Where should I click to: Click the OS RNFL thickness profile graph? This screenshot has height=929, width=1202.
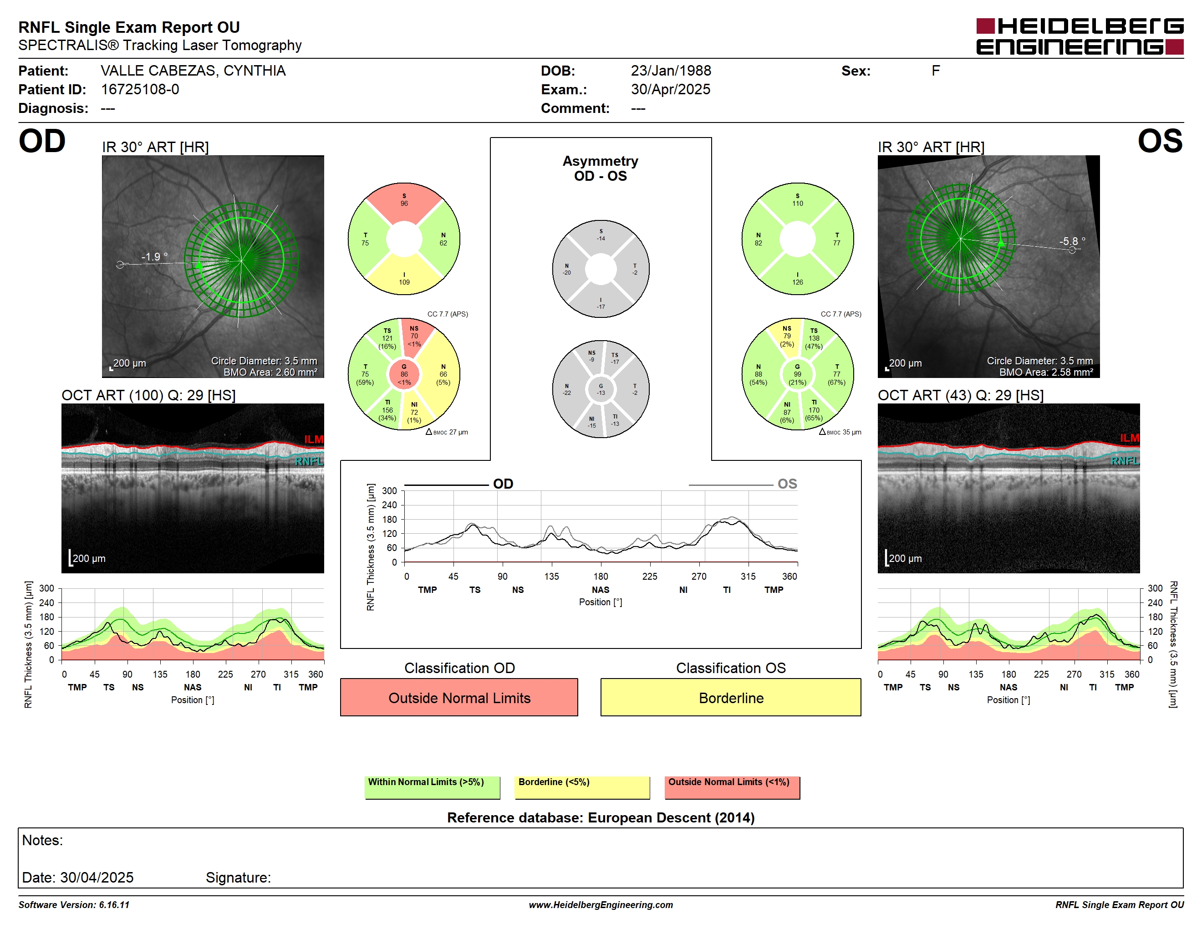1008,624
